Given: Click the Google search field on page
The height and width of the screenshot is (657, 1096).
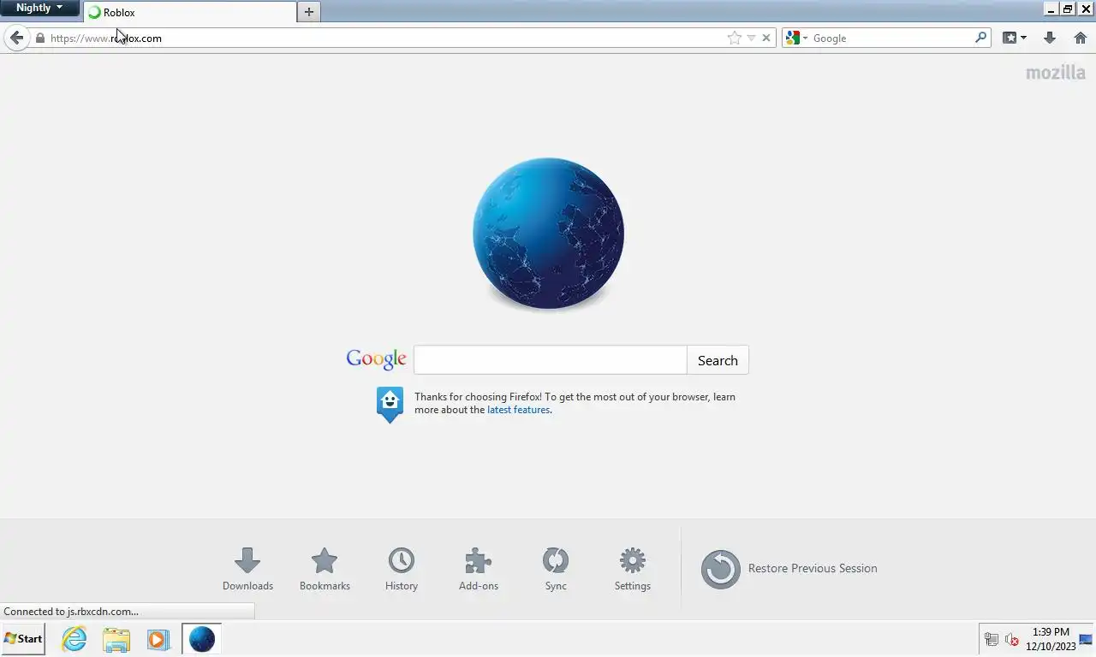Looking at the screenshot, I should [550, 360].
